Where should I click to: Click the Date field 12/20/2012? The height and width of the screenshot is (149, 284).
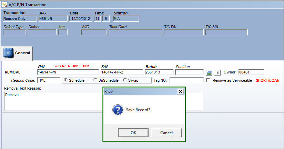[81, 19]
